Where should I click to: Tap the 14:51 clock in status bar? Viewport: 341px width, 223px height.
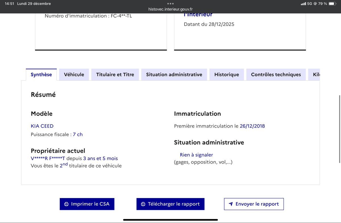[9, 4]
